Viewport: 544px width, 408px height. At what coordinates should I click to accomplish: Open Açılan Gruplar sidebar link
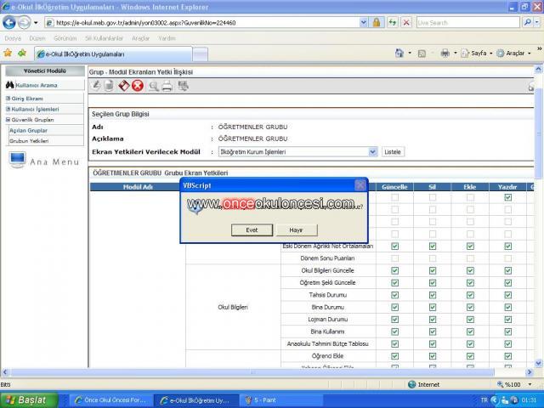point(28,130)
